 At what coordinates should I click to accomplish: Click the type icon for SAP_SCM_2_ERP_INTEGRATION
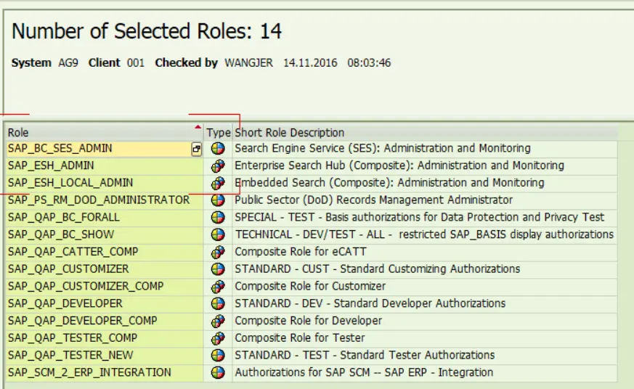pos(218,373)
